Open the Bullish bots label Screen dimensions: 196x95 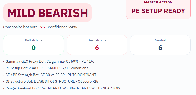pyautogui.click(x=33, y=40)
